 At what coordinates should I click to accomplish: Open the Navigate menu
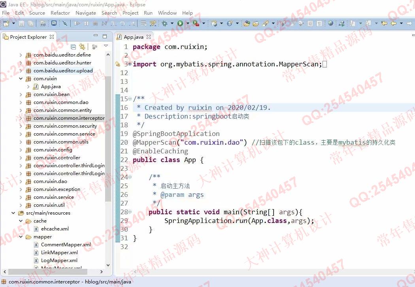[86, 13]
